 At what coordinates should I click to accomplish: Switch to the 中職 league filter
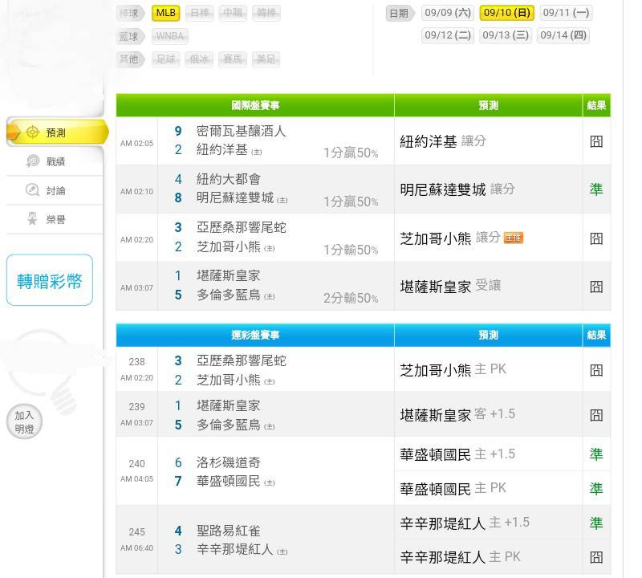coord(233,13)
